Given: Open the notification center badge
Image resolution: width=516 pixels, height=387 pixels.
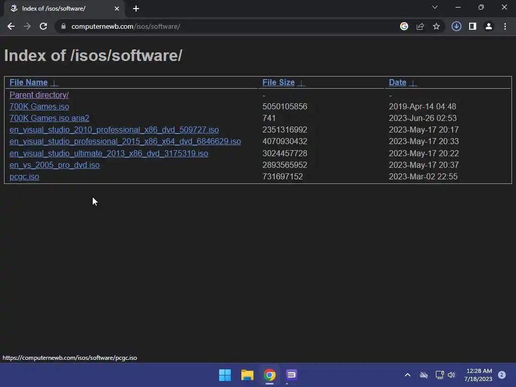Looking at the screenshot, I should point(502,375).
